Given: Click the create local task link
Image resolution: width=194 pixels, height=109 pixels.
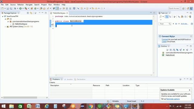Looking at the screenshot, I should pos(164,42).
